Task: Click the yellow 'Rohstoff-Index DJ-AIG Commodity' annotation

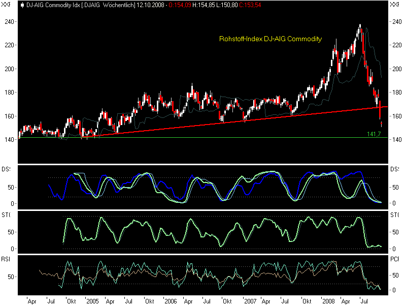Action: tap(270, 39)
